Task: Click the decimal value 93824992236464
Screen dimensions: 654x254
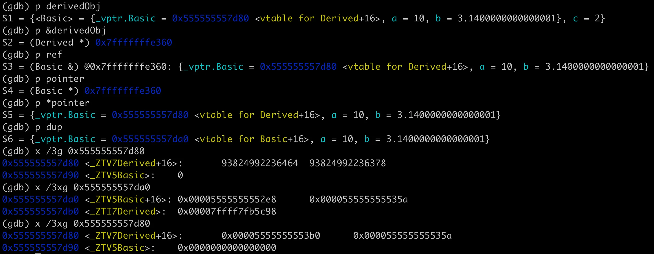Action: 260,163
